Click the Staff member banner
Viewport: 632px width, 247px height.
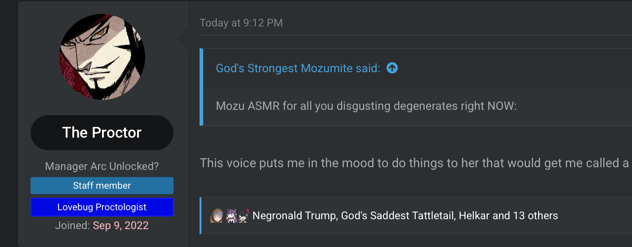[102, 186]
